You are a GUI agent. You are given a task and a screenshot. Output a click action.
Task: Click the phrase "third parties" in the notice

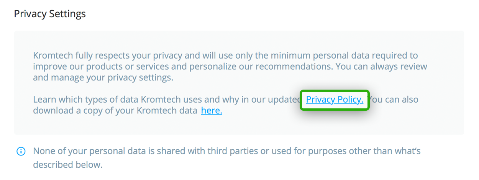coord(232,151)
